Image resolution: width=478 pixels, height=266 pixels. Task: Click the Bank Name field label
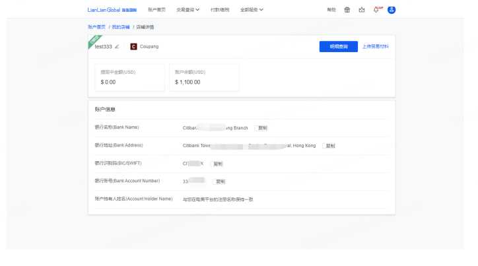117,127
